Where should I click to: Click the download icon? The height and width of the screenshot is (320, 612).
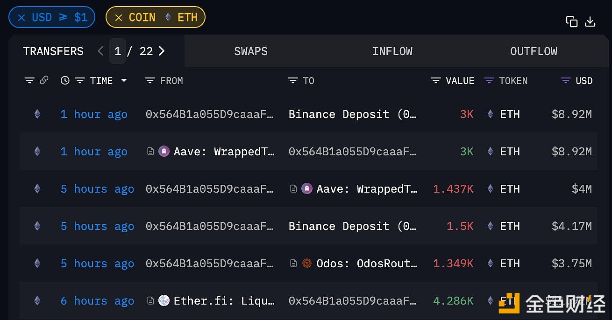(590, 21)
